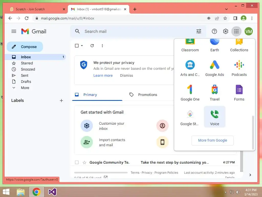
Task: Open the Voice app
Action: click(215, 117)
